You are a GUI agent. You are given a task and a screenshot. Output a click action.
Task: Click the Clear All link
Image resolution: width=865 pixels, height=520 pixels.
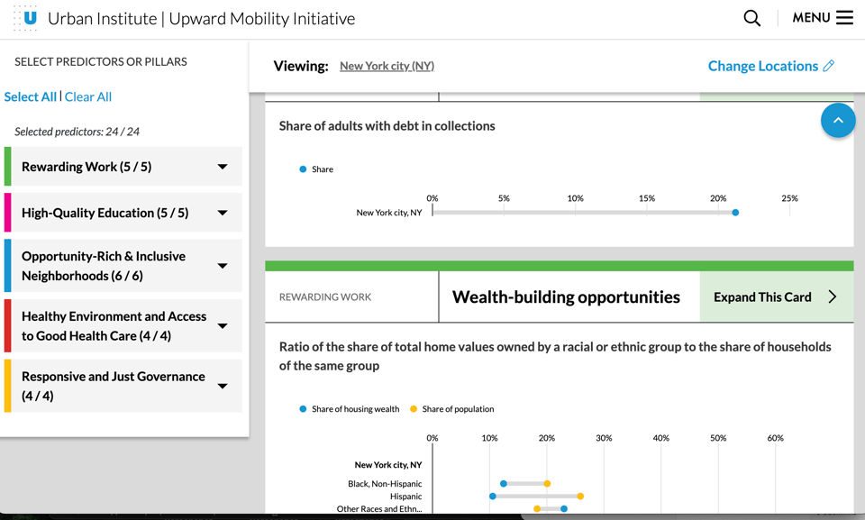[x=88, y=96]
